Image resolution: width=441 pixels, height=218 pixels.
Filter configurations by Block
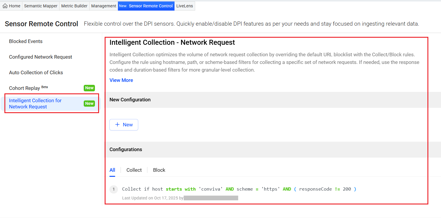(159, 170)
